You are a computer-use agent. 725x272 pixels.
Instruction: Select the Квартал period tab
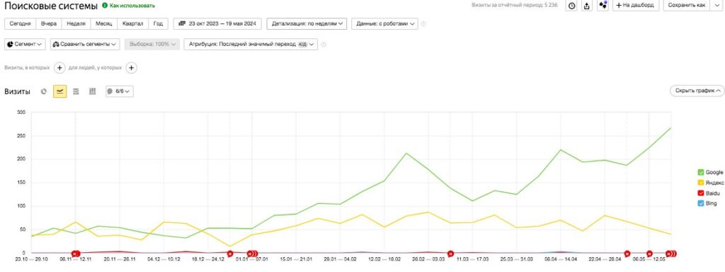coord(132,23)
